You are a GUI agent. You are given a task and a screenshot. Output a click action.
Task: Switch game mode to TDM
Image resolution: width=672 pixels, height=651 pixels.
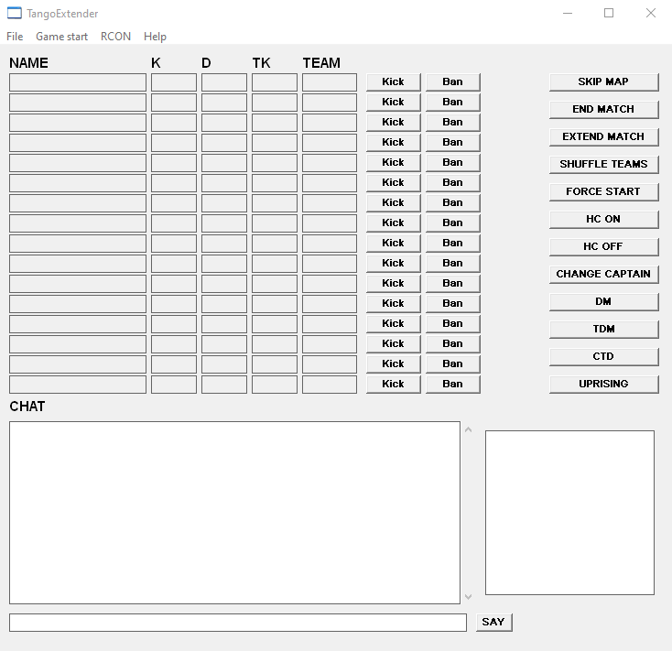[603, 329]
